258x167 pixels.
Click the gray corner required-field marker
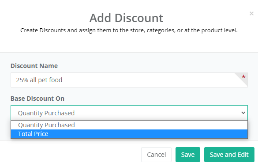[x=241, y=80]
